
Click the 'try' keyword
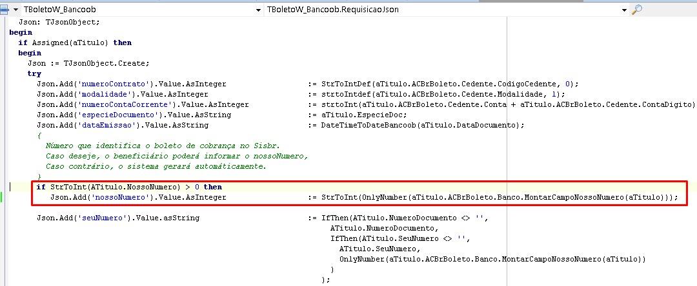tap(34, 73)
